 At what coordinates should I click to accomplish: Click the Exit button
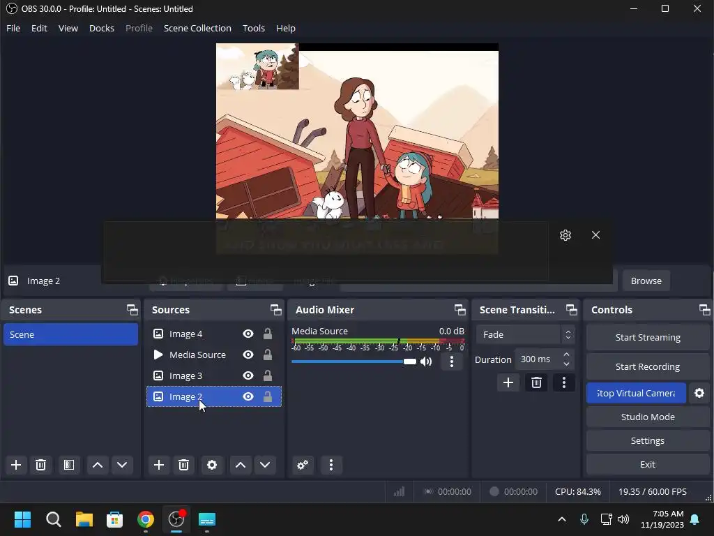(x=648, y=464)
